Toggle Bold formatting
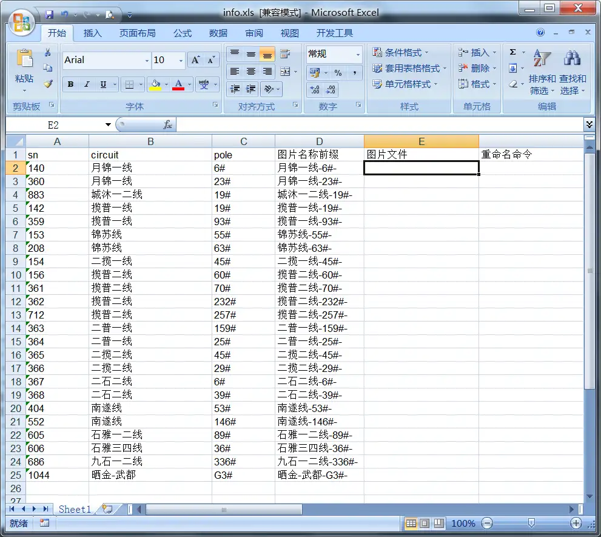601x537 pixels. point(71,84)
